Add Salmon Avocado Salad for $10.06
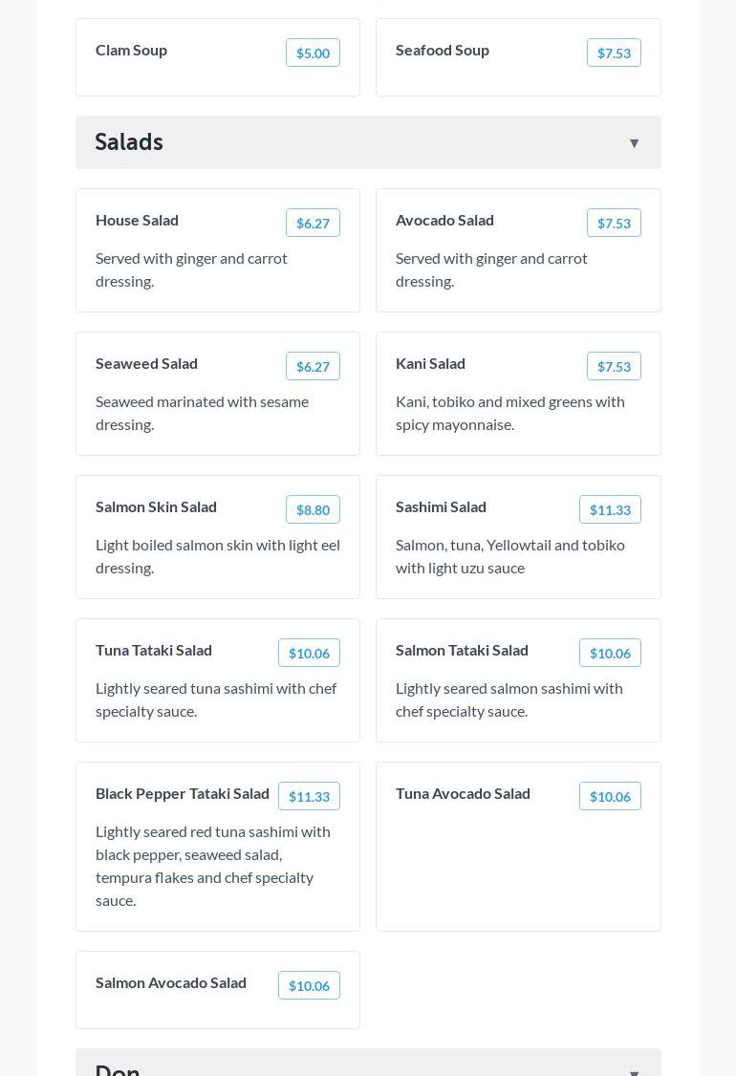The width and height of the screenshot is (736, 1076). click(x=309, y=986)
